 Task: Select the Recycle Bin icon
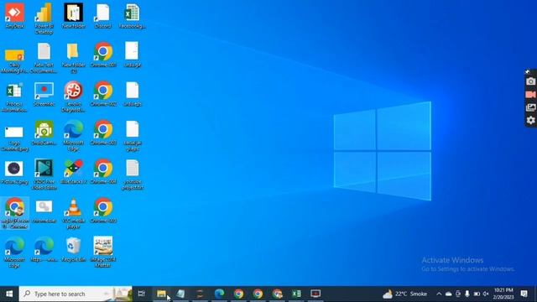[x=73, y=250]
